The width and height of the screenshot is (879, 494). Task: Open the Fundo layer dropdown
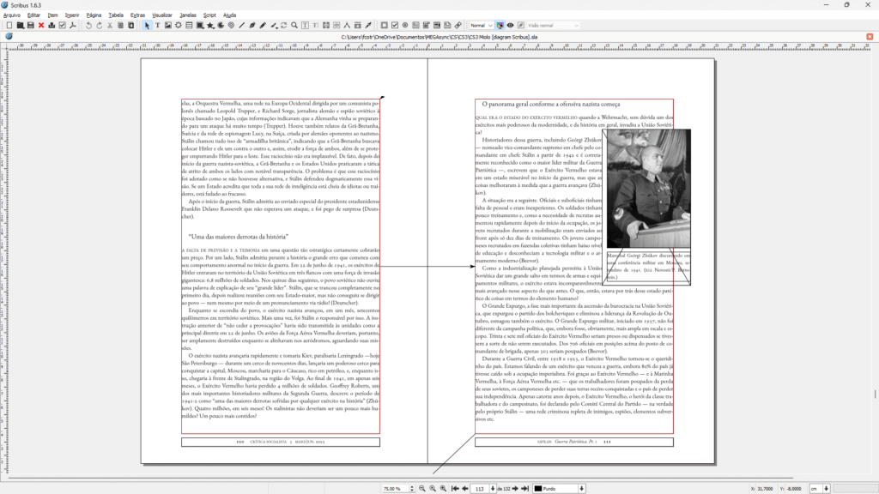[x=559, y=488]
